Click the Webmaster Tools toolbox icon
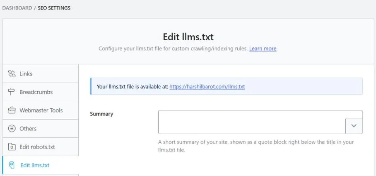This screenshot has height=176, width=376. click(12, 110)
